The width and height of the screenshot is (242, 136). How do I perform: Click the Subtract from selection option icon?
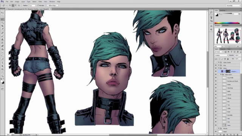(x=16, y=5)
